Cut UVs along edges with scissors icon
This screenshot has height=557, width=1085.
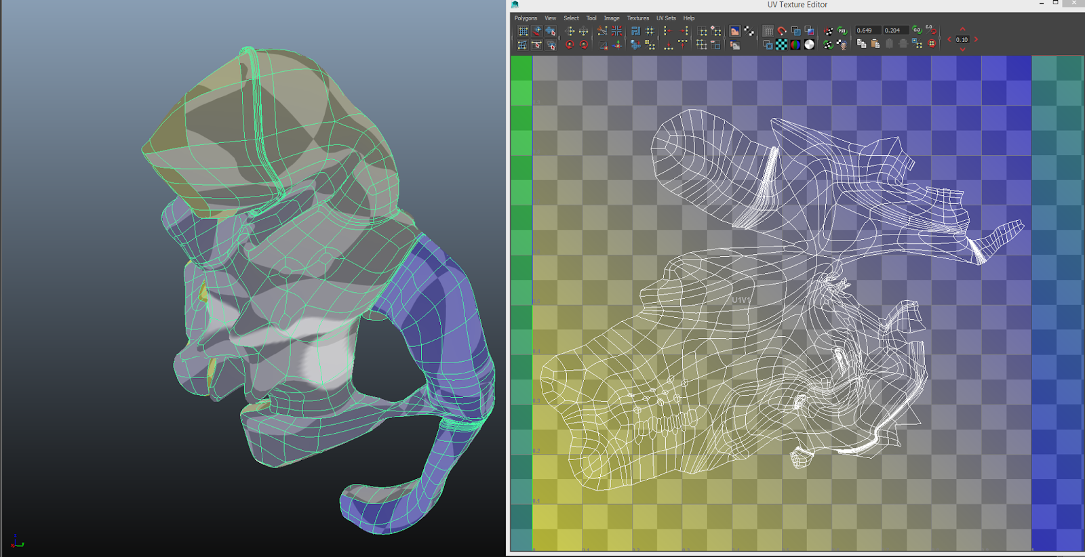[602, 30]
